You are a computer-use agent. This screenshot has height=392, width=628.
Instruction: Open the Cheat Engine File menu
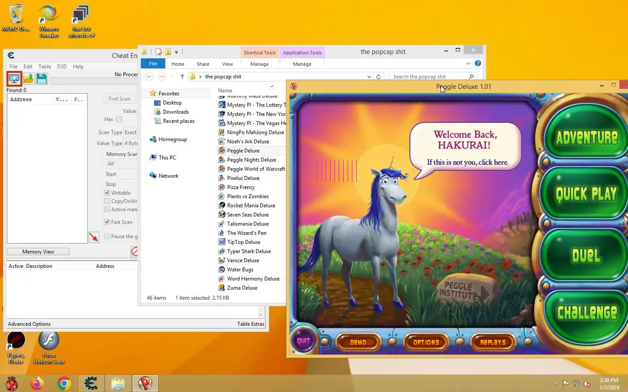tap(14, 67)
